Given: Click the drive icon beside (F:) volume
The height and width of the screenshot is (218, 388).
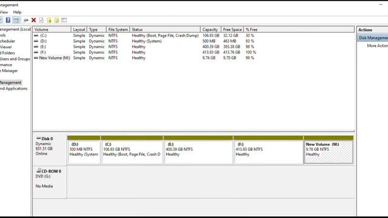Looking at the screenshot, I should click(36, 52).
